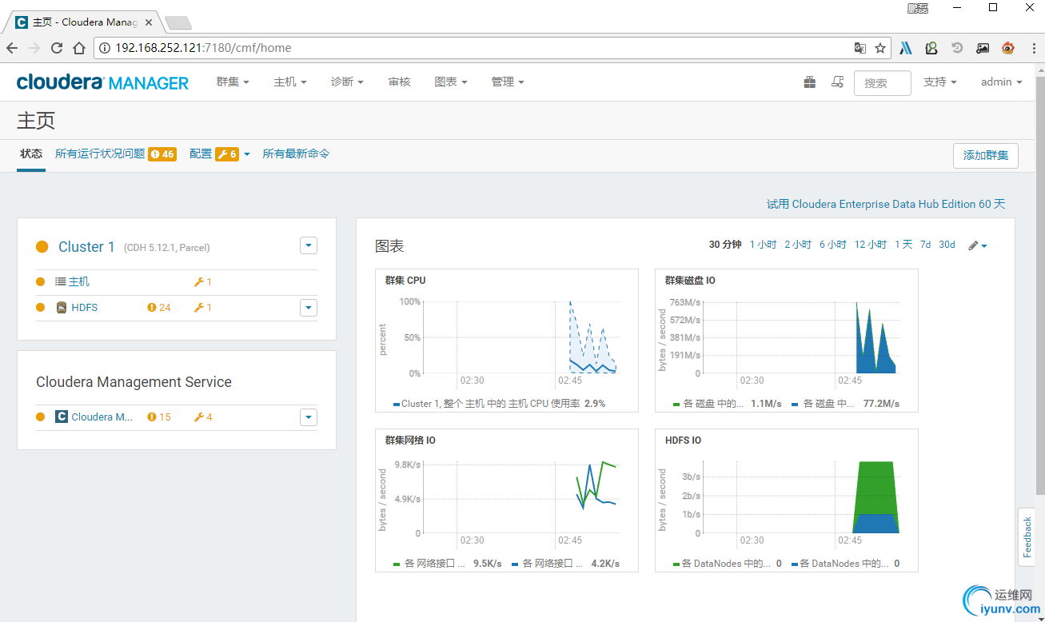Open the 图表 menu in the navbar
Image resolution: width=1045 pixels, height=622 pixels.
(451, 82)
